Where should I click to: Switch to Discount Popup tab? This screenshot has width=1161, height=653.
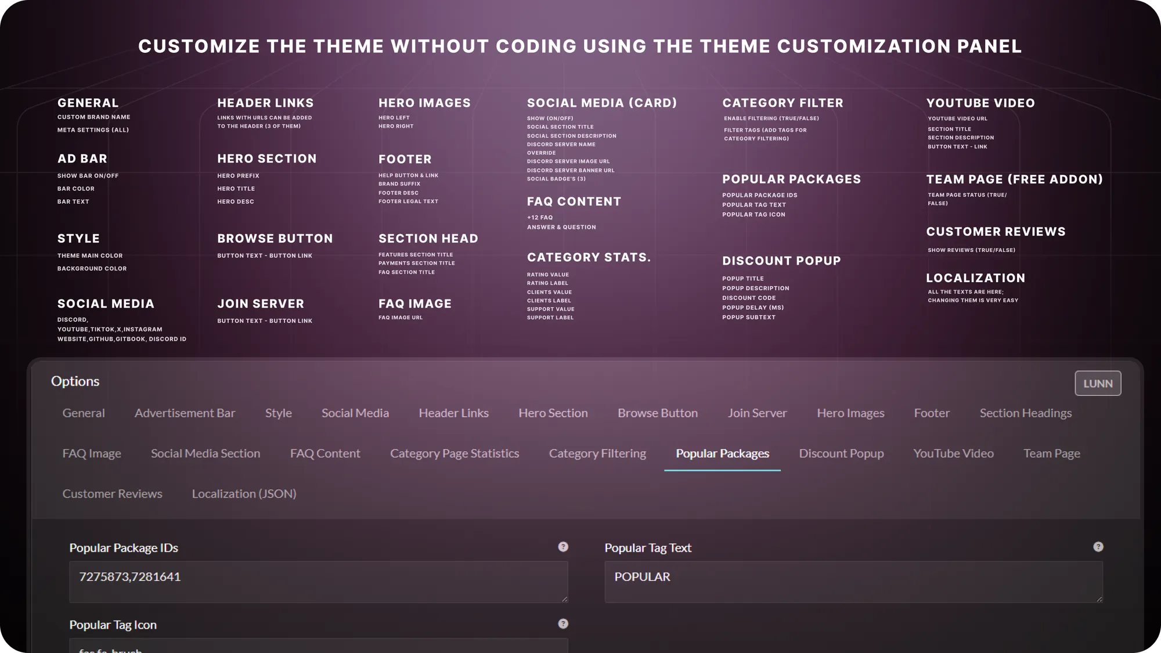(x=841, y=453)
